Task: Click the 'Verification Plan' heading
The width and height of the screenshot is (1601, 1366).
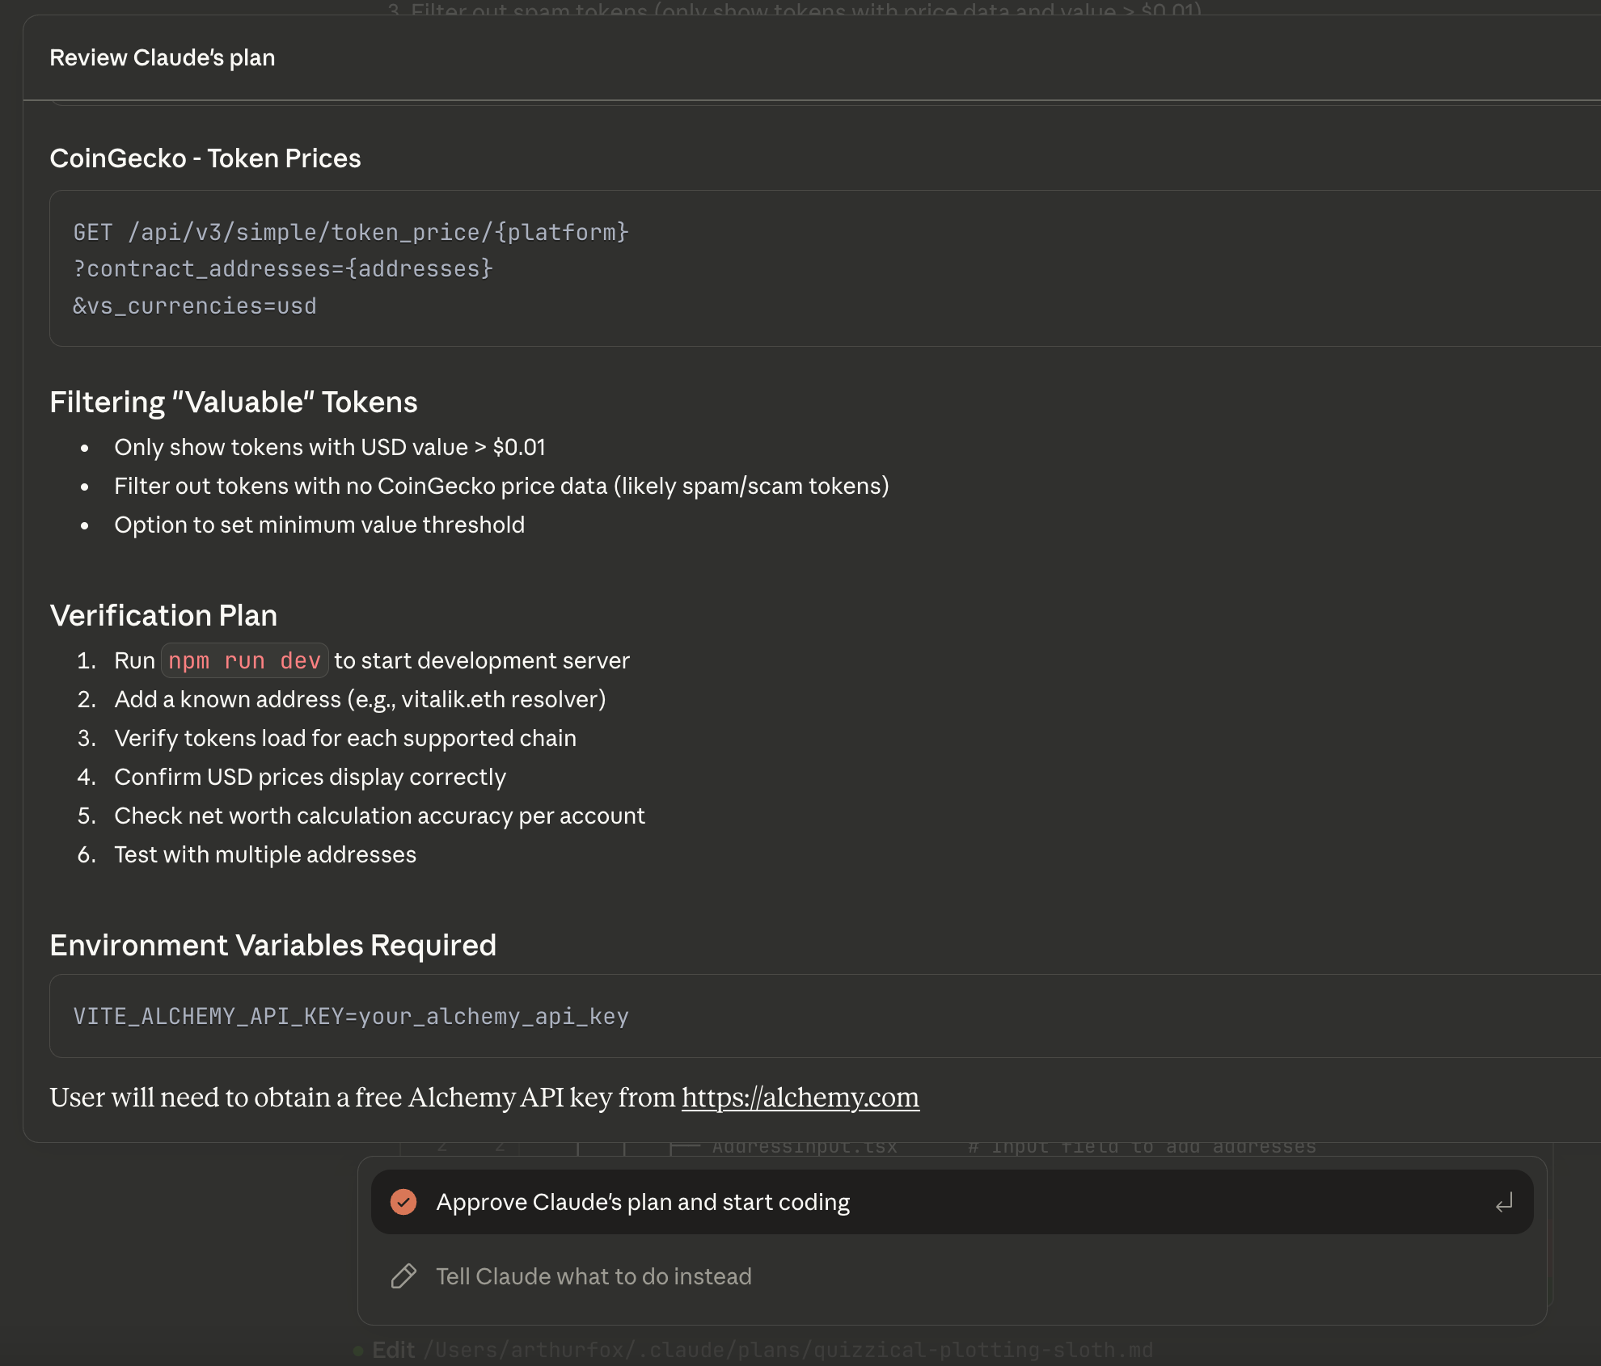Action: [163, 616]
